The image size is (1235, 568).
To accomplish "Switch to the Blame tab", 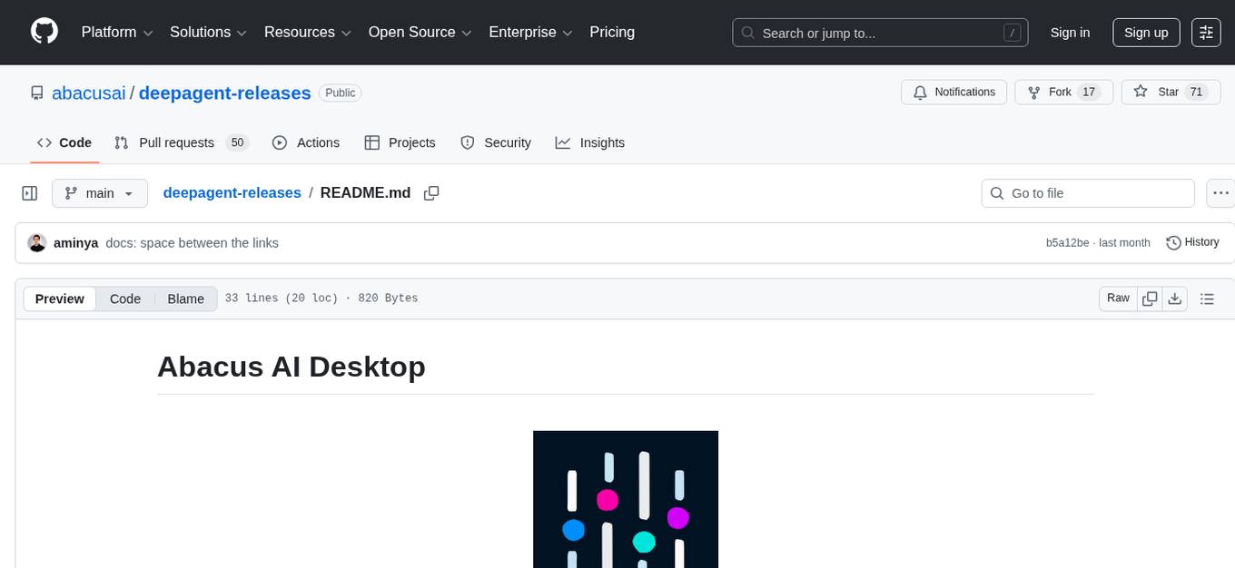I will click(x=185, y=299).
